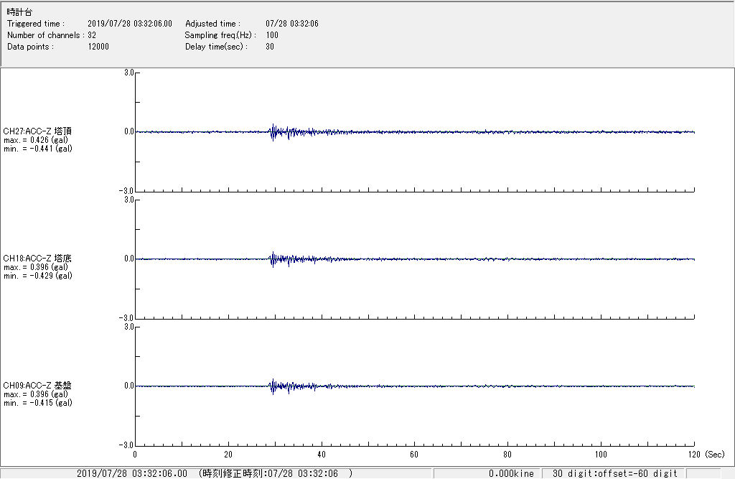This screenshot has width=735, height=479.
Task: Click the CH18 min -0.429 gal reading
Action: (x=37, y=276)
